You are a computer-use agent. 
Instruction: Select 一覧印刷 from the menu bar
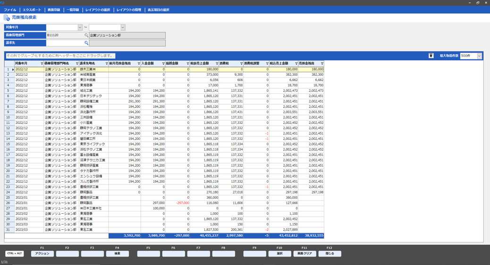click(73, 10)
